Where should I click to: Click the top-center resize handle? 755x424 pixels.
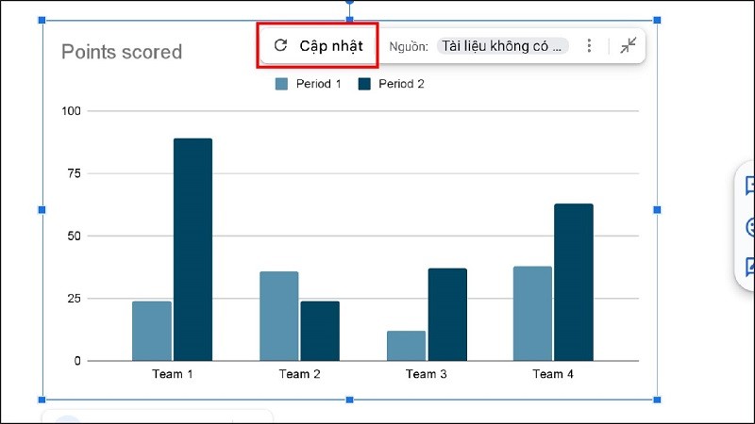tap(349, 20)
